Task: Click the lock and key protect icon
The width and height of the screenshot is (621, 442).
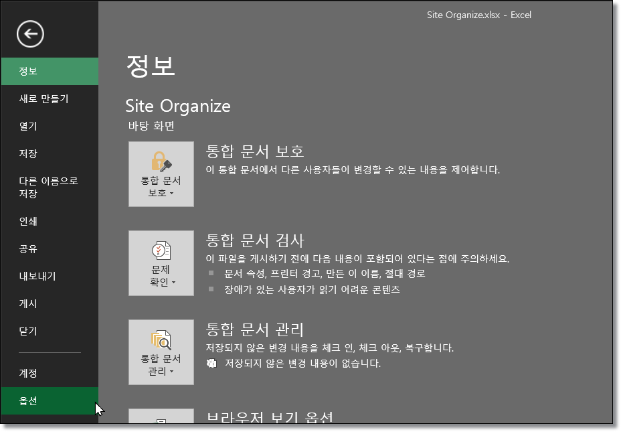Action: [161, 161]
